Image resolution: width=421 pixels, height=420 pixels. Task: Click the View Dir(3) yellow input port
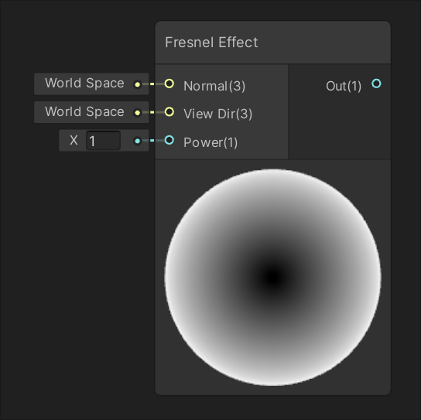(x=169, y=111)
